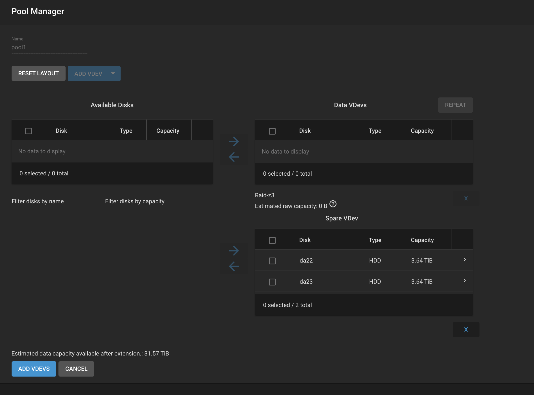
Task: Toggle select-all checkbox in Data VDevs
Action: [272, 131]
